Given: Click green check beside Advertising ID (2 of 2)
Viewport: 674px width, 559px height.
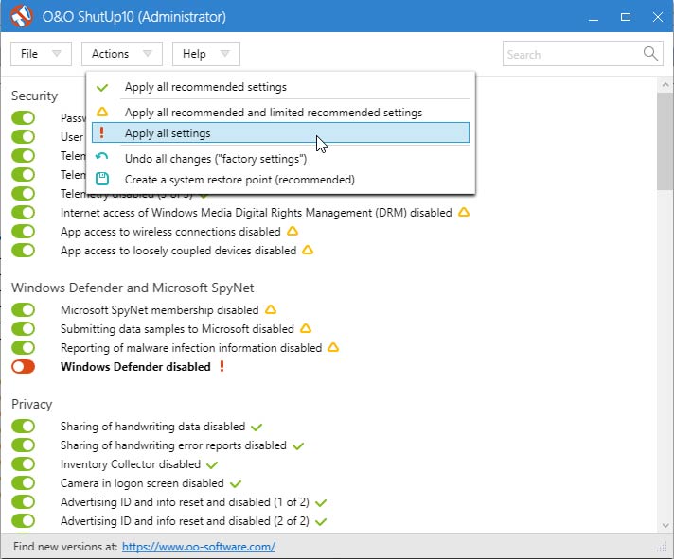Looking at the screenshot, I should click(x=321, y=522).
